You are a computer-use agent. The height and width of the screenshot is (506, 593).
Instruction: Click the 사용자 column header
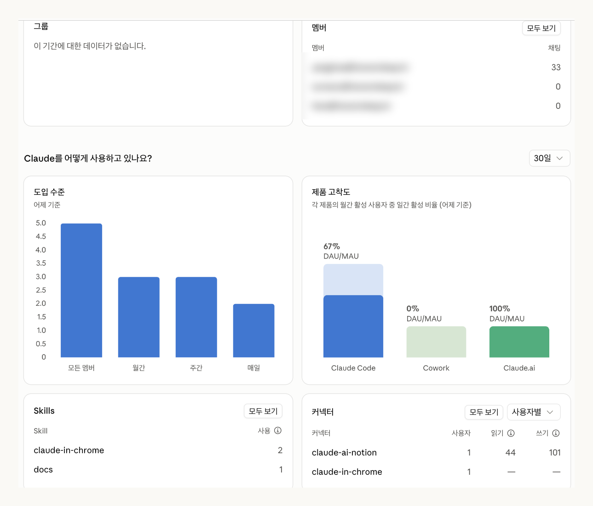click(461, 433)
